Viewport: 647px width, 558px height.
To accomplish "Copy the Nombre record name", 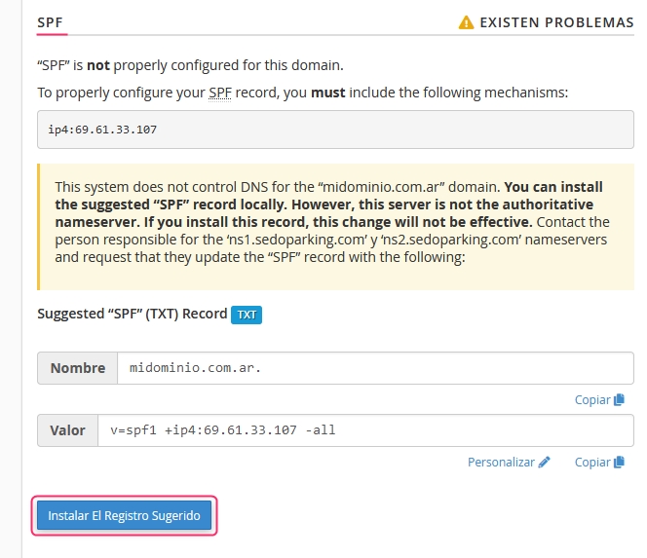I will tap(599, 399).
